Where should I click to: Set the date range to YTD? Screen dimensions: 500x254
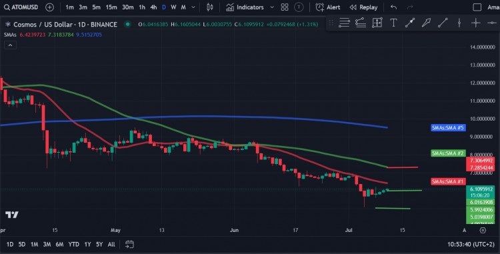click(73, 245)
